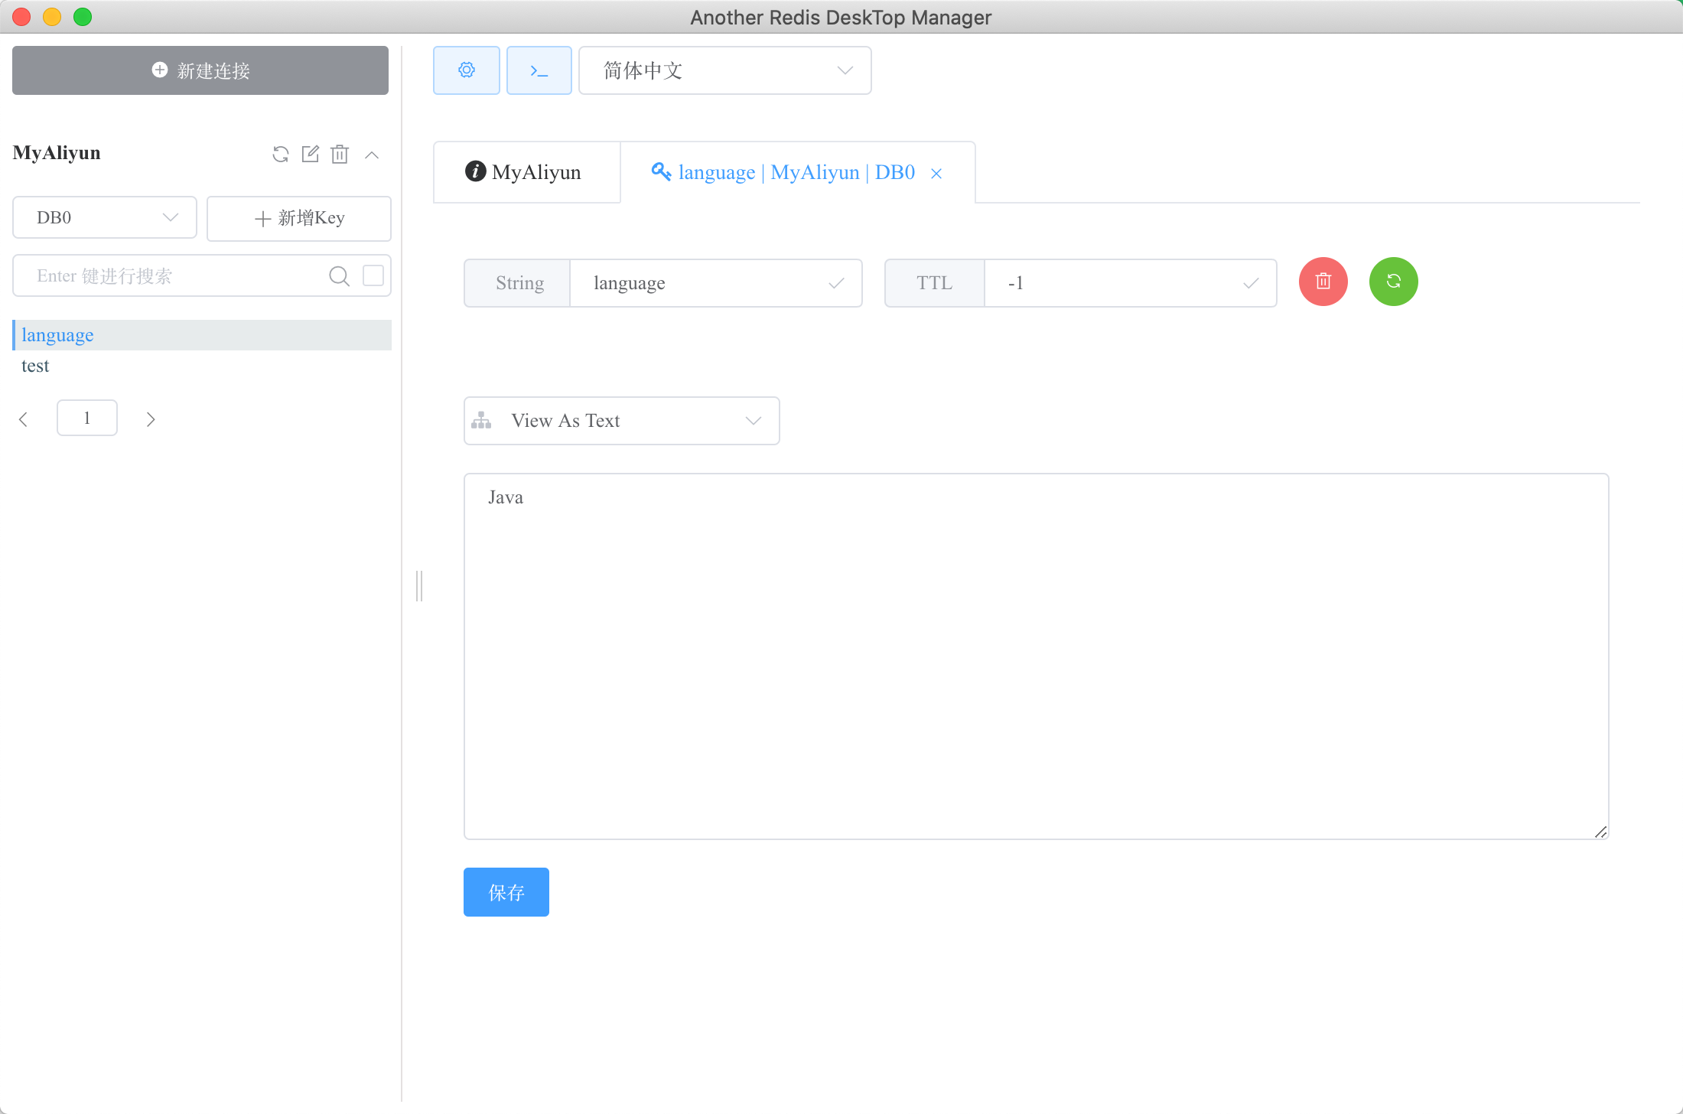
Task: Click the 保存 save button
Action: (x=506, y=892)
